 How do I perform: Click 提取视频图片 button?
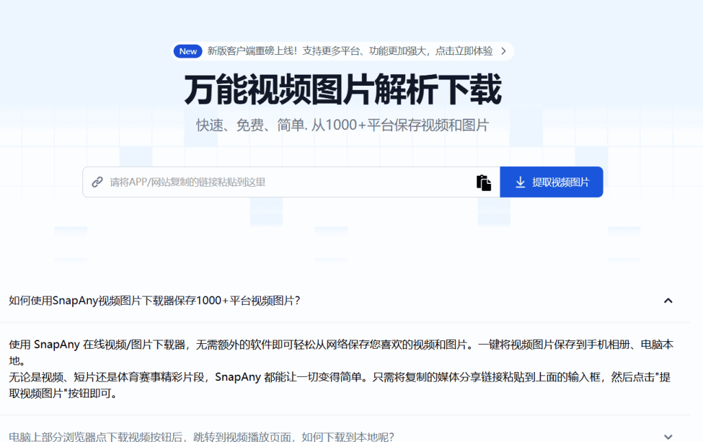point(551,182)
